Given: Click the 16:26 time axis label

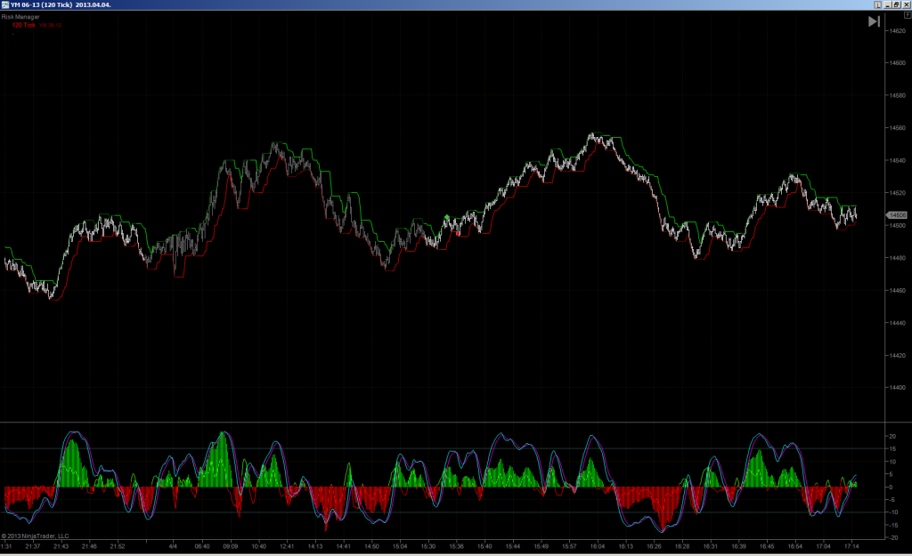Looking at the screenshot, I should 654,546.
